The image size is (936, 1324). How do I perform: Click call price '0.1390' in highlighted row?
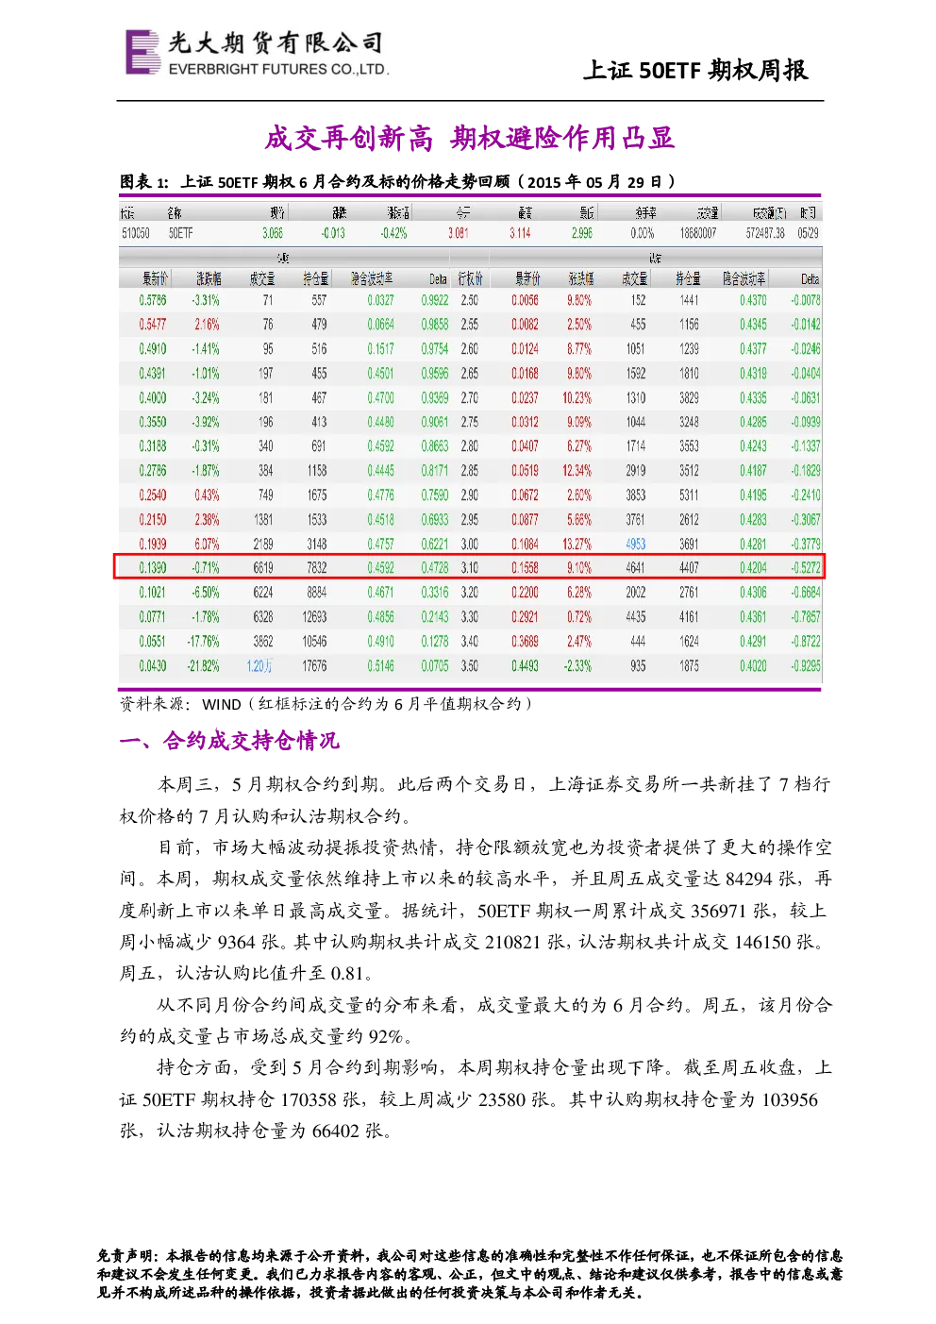coord(153,568)
